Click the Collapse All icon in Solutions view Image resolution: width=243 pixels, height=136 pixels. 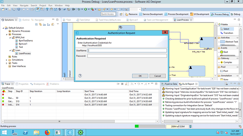(x=36, y=24)
